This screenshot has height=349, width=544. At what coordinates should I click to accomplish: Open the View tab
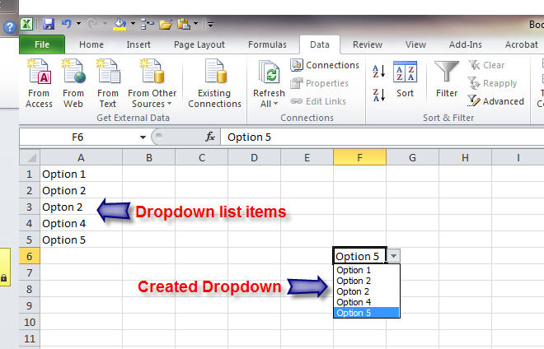tap(415, 44)
